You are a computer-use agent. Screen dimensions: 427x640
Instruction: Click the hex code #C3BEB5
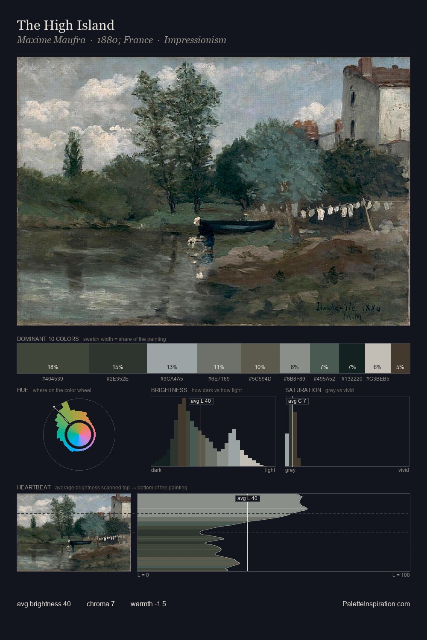point(378,379)
